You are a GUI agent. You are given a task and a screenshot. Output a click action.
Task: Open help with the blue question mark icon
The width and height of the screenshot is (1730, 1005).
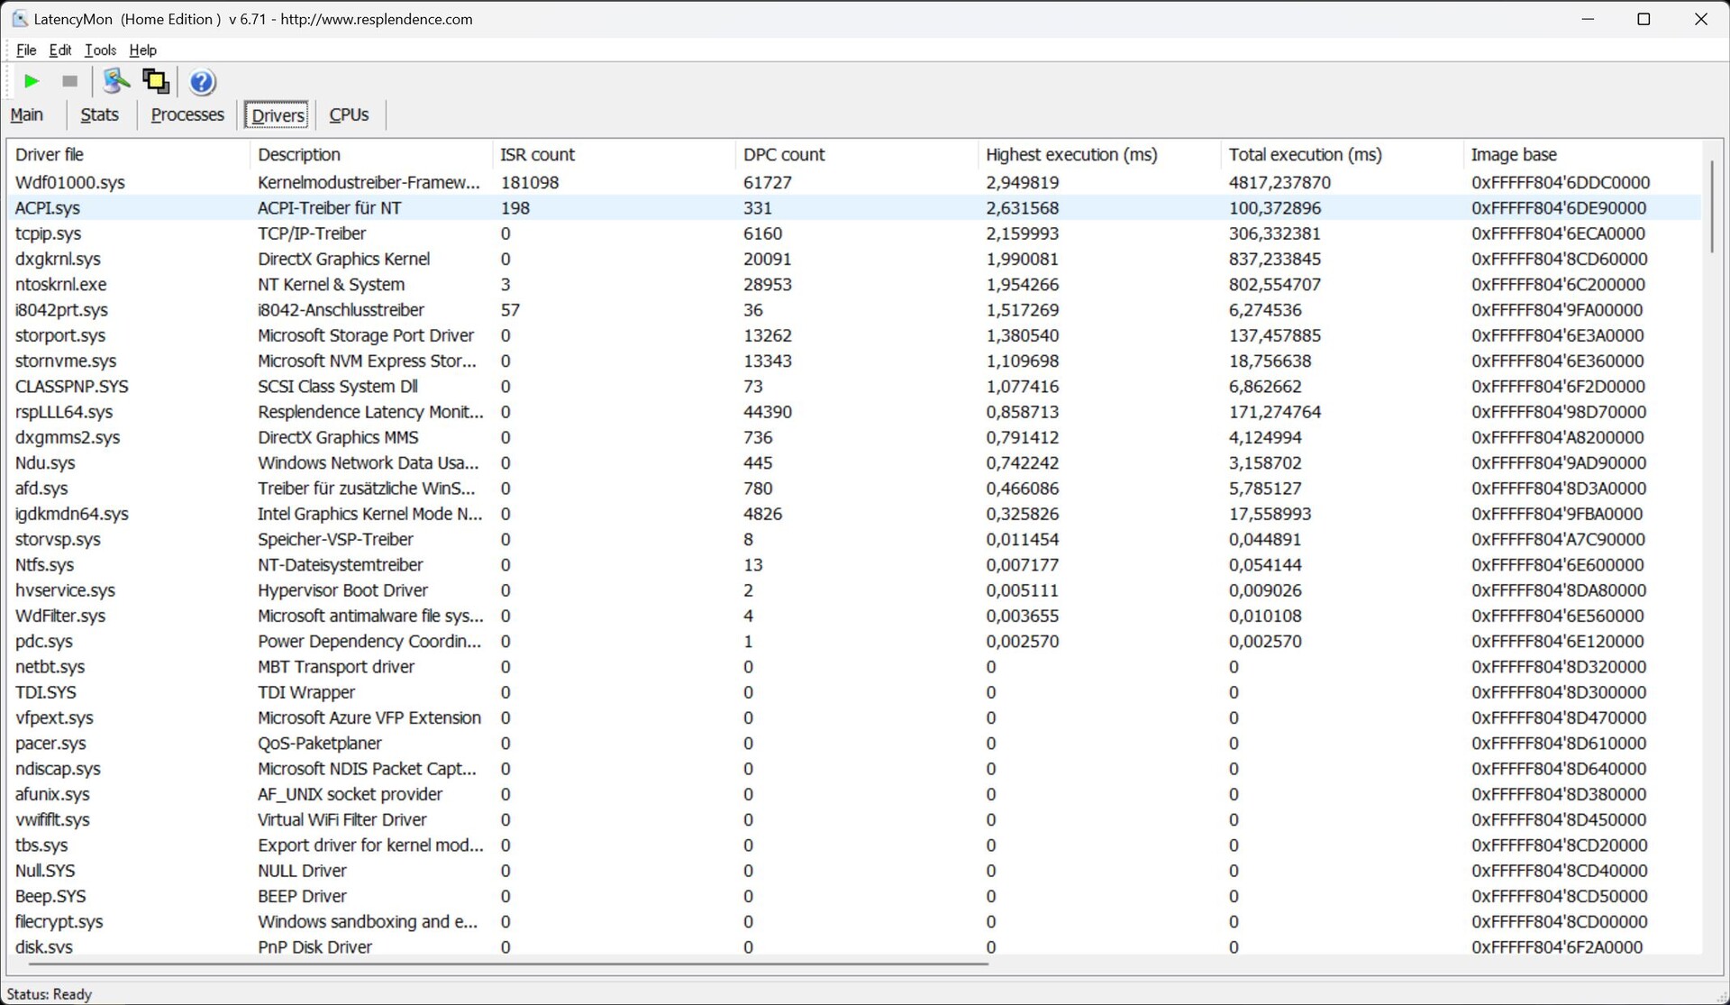point(203,82)
